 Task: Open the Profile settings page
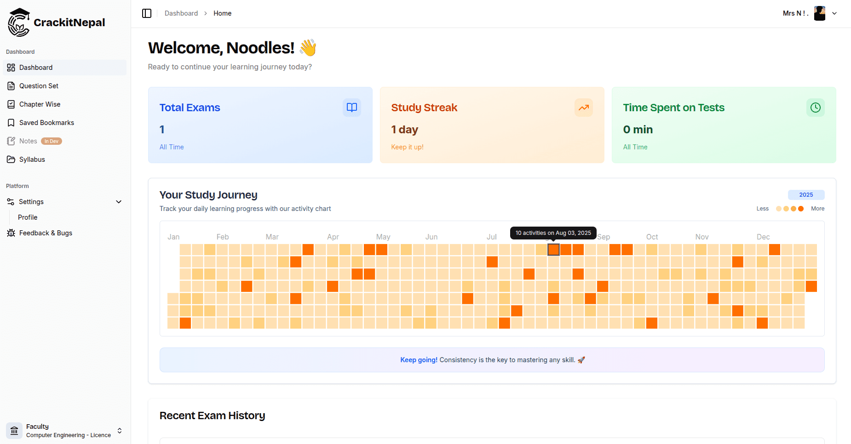tap(28, 217)
